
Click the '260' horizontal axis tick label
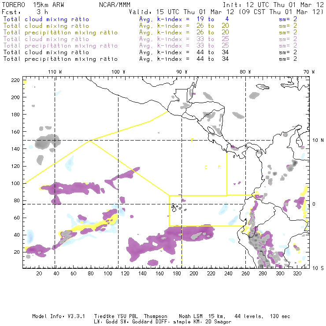245,274
